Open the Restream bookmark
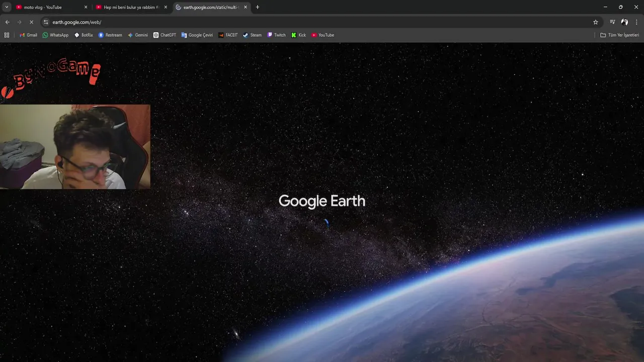The image size is (644, 362). click(x=110, y=35)
